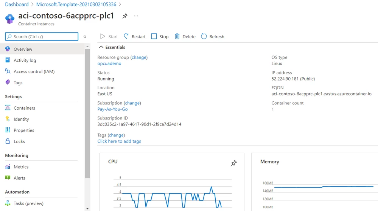Refresh the overview page
The width and height of the screenshot is (378, 211).
pyautogui.click(x=213, y=37)
